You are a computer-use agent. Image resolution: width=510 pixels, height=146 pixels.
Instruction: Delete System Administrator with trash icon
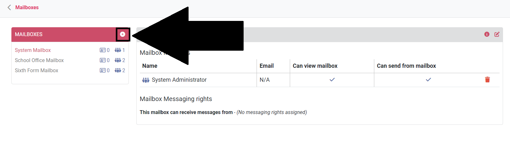[x=488, y=79]
